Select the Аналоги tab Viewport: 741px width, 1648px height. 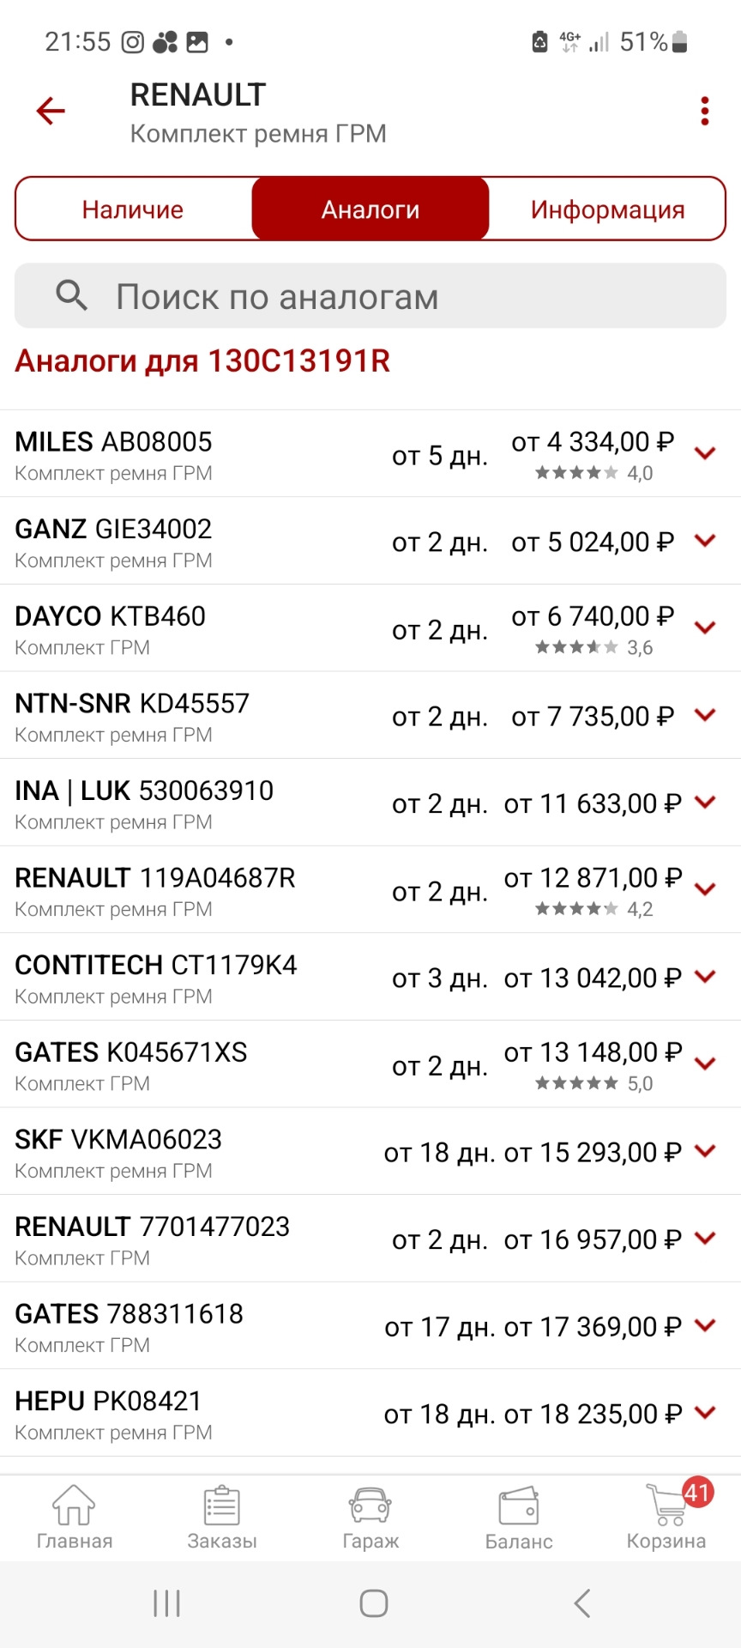click(370, 209)
